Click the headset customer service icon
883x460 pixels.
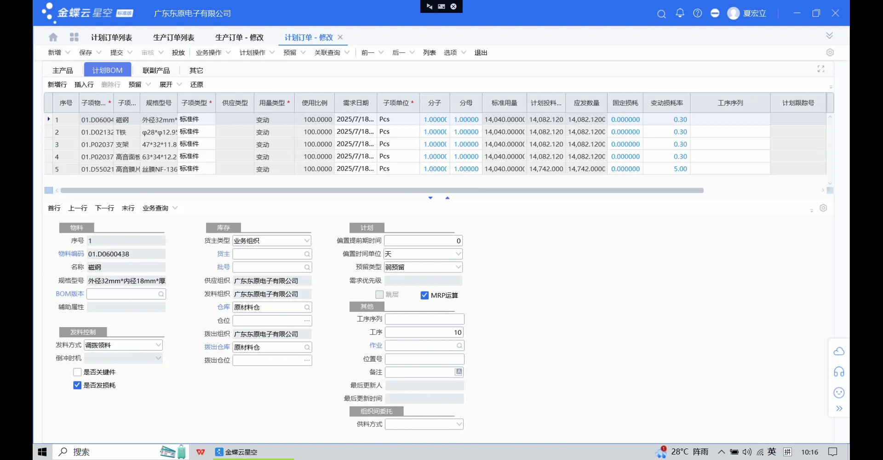coord(839,372)
